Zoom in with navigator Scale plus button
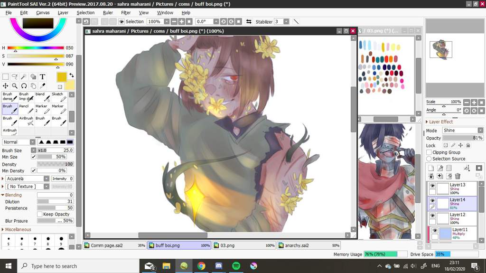 (x=474, y=102)
